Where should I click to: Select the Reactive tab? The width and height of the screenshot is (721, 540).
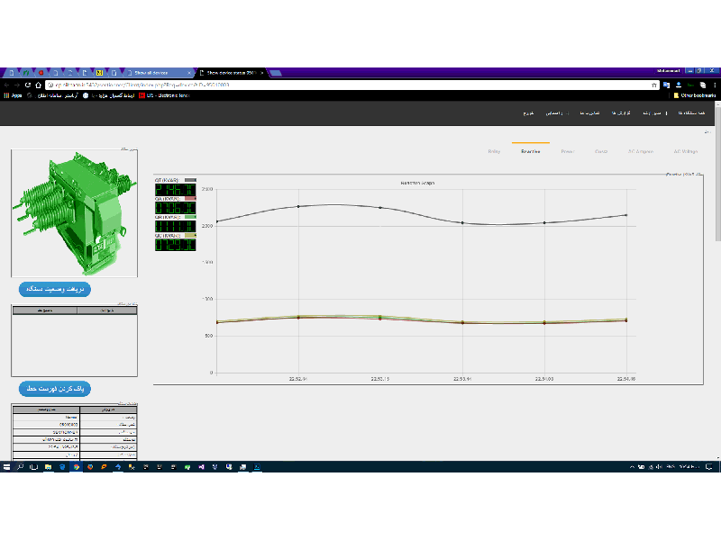[x=530, y=151]
